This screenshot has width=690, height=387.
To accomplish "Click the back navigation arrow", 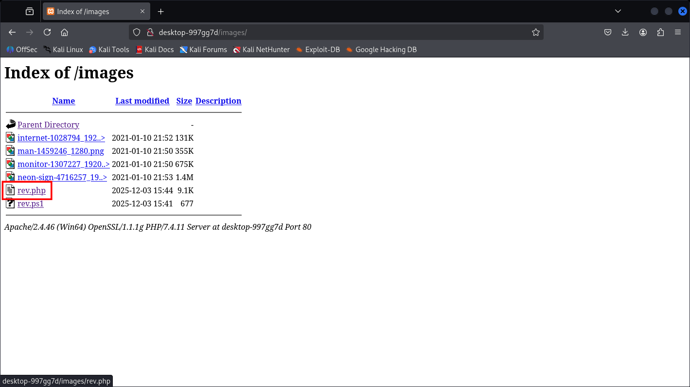I will (12, 33).
